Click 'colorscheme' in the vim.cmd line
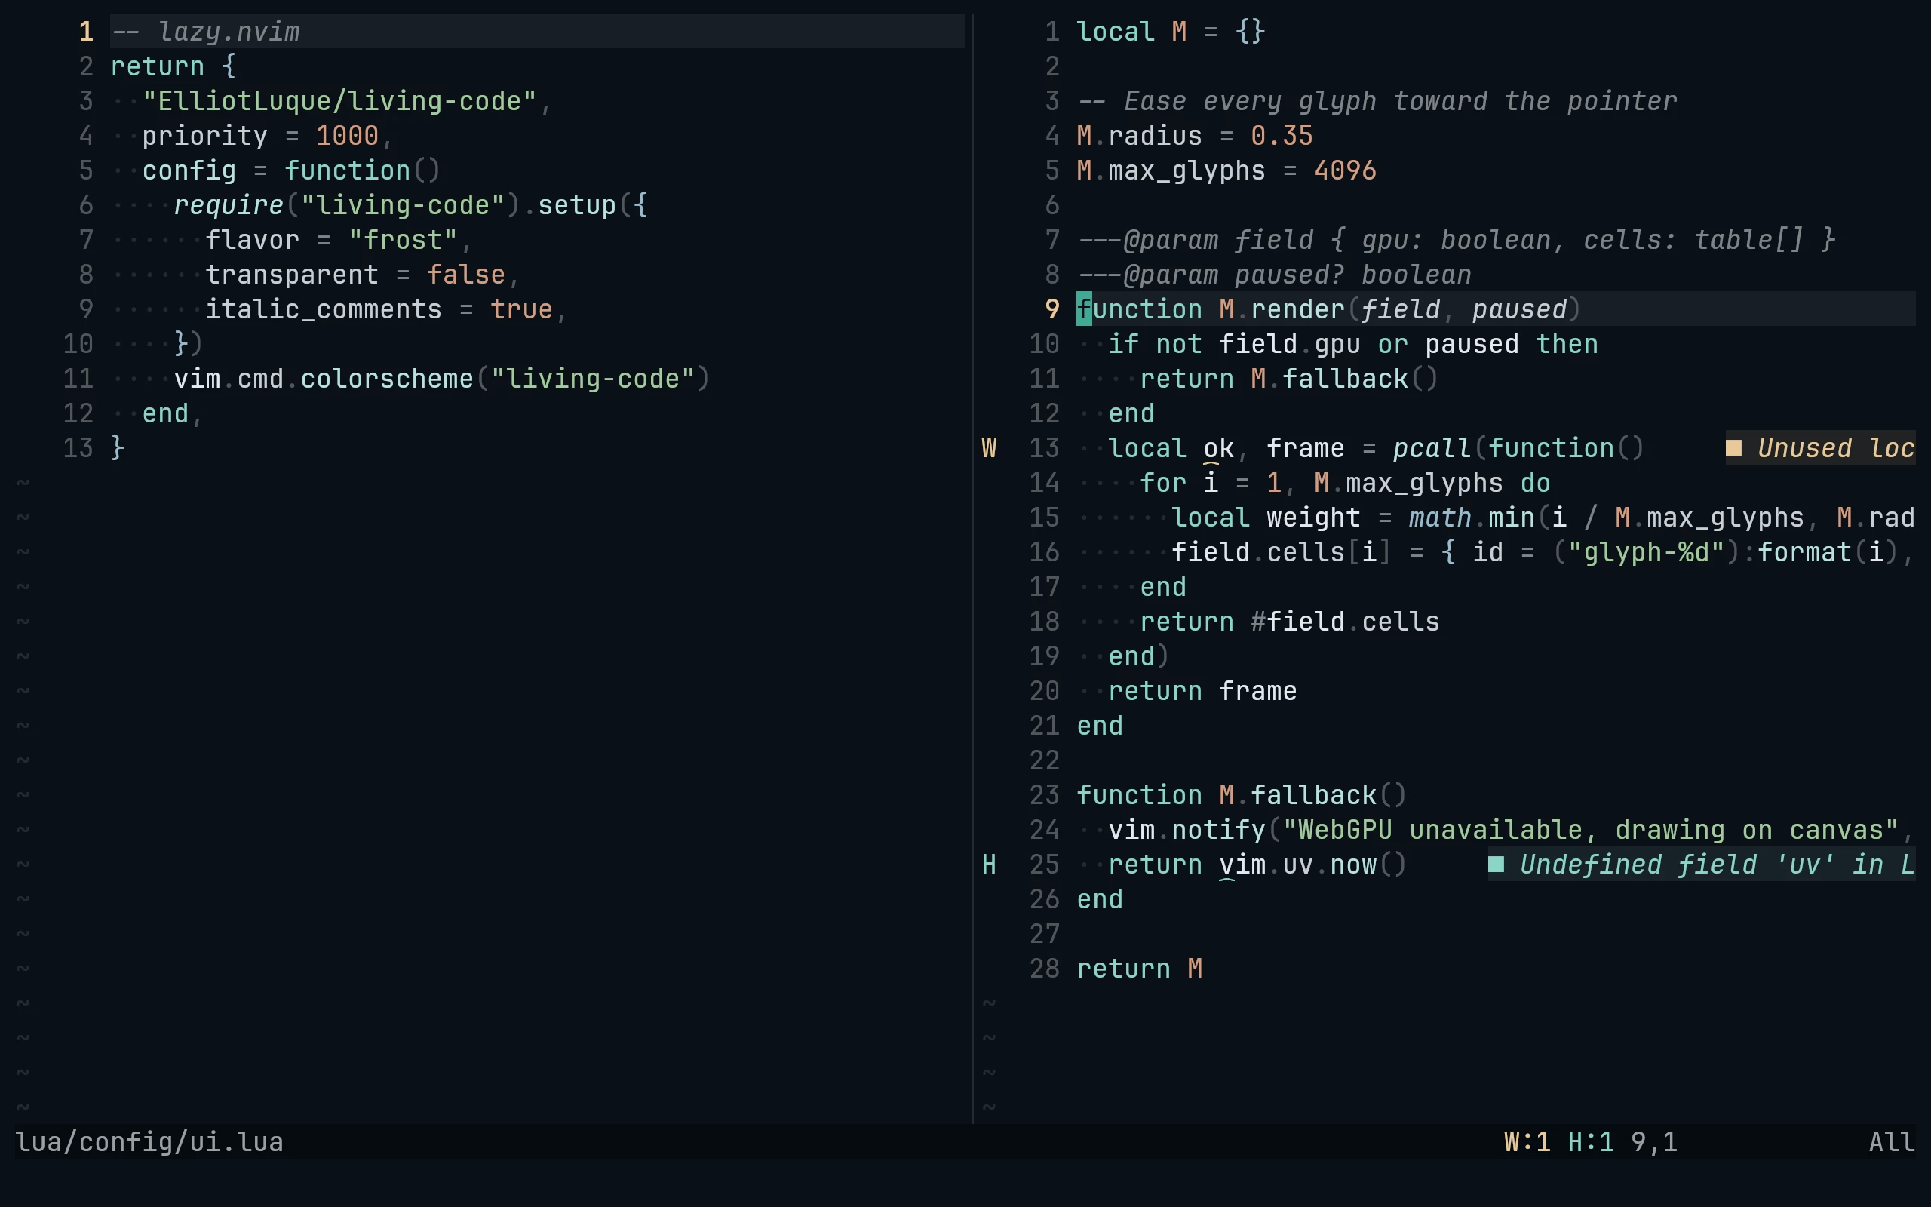The height and width of the screenshot is (1207, 1931). (x=387, y=379)
